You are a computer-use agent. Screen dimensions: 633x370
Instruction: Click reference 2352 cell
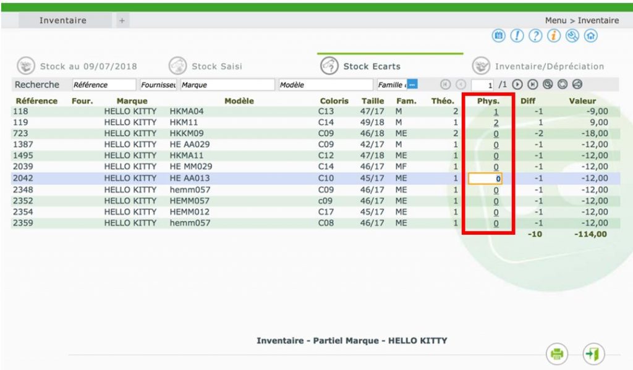click(x=23, y=201)
